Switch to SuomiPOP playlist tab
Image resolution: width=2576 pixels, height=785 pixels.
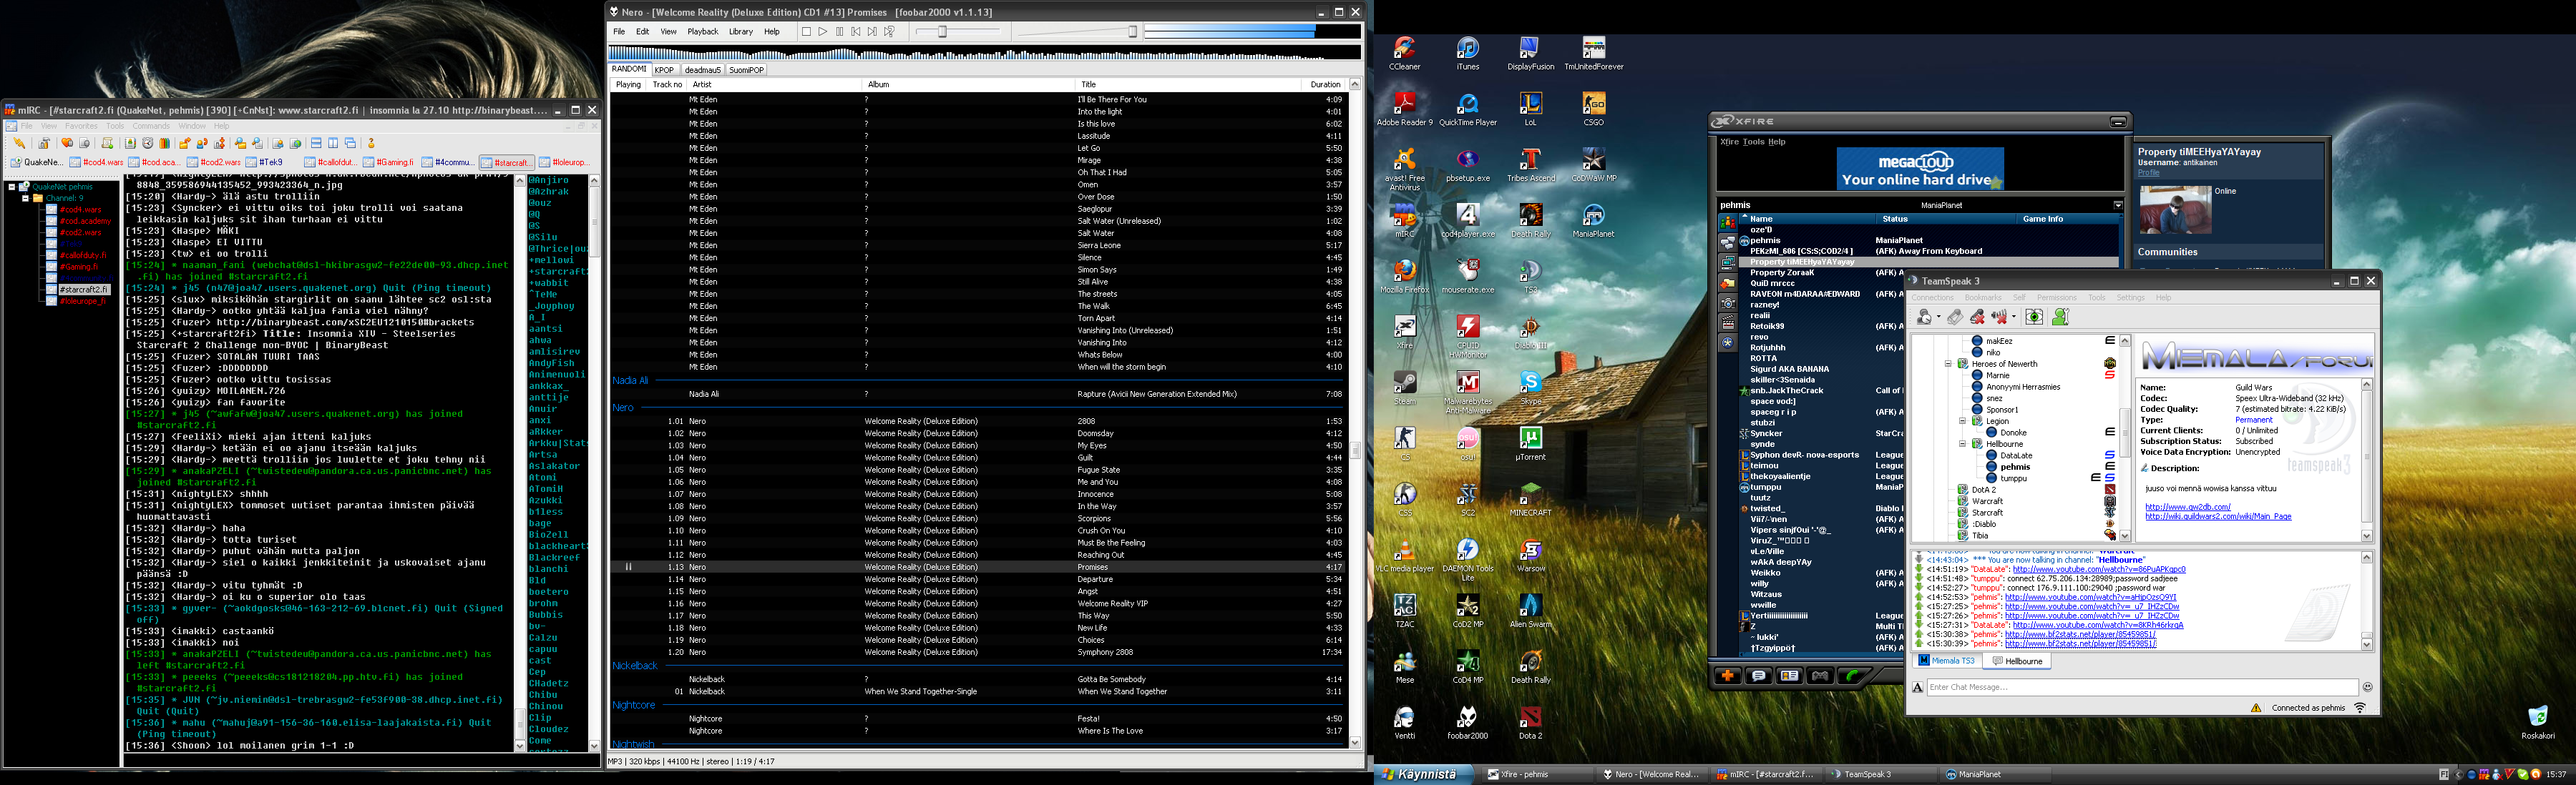click(746, 70)
